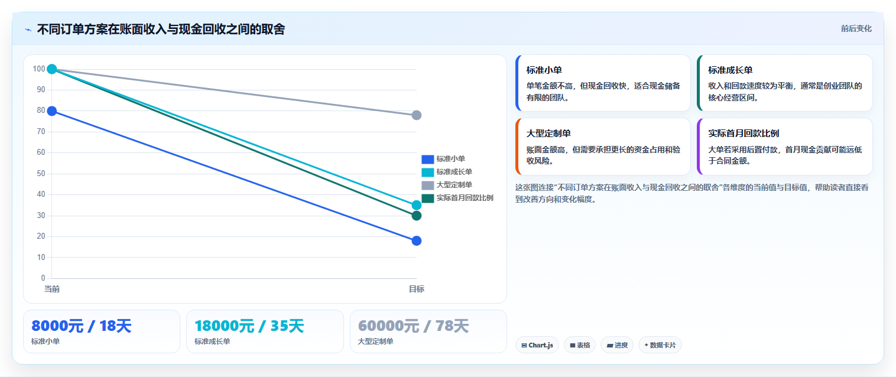Viewport: 896px width, 377px height.
Task: Click 标准成长单 legend label text
Action: [454, 172]
